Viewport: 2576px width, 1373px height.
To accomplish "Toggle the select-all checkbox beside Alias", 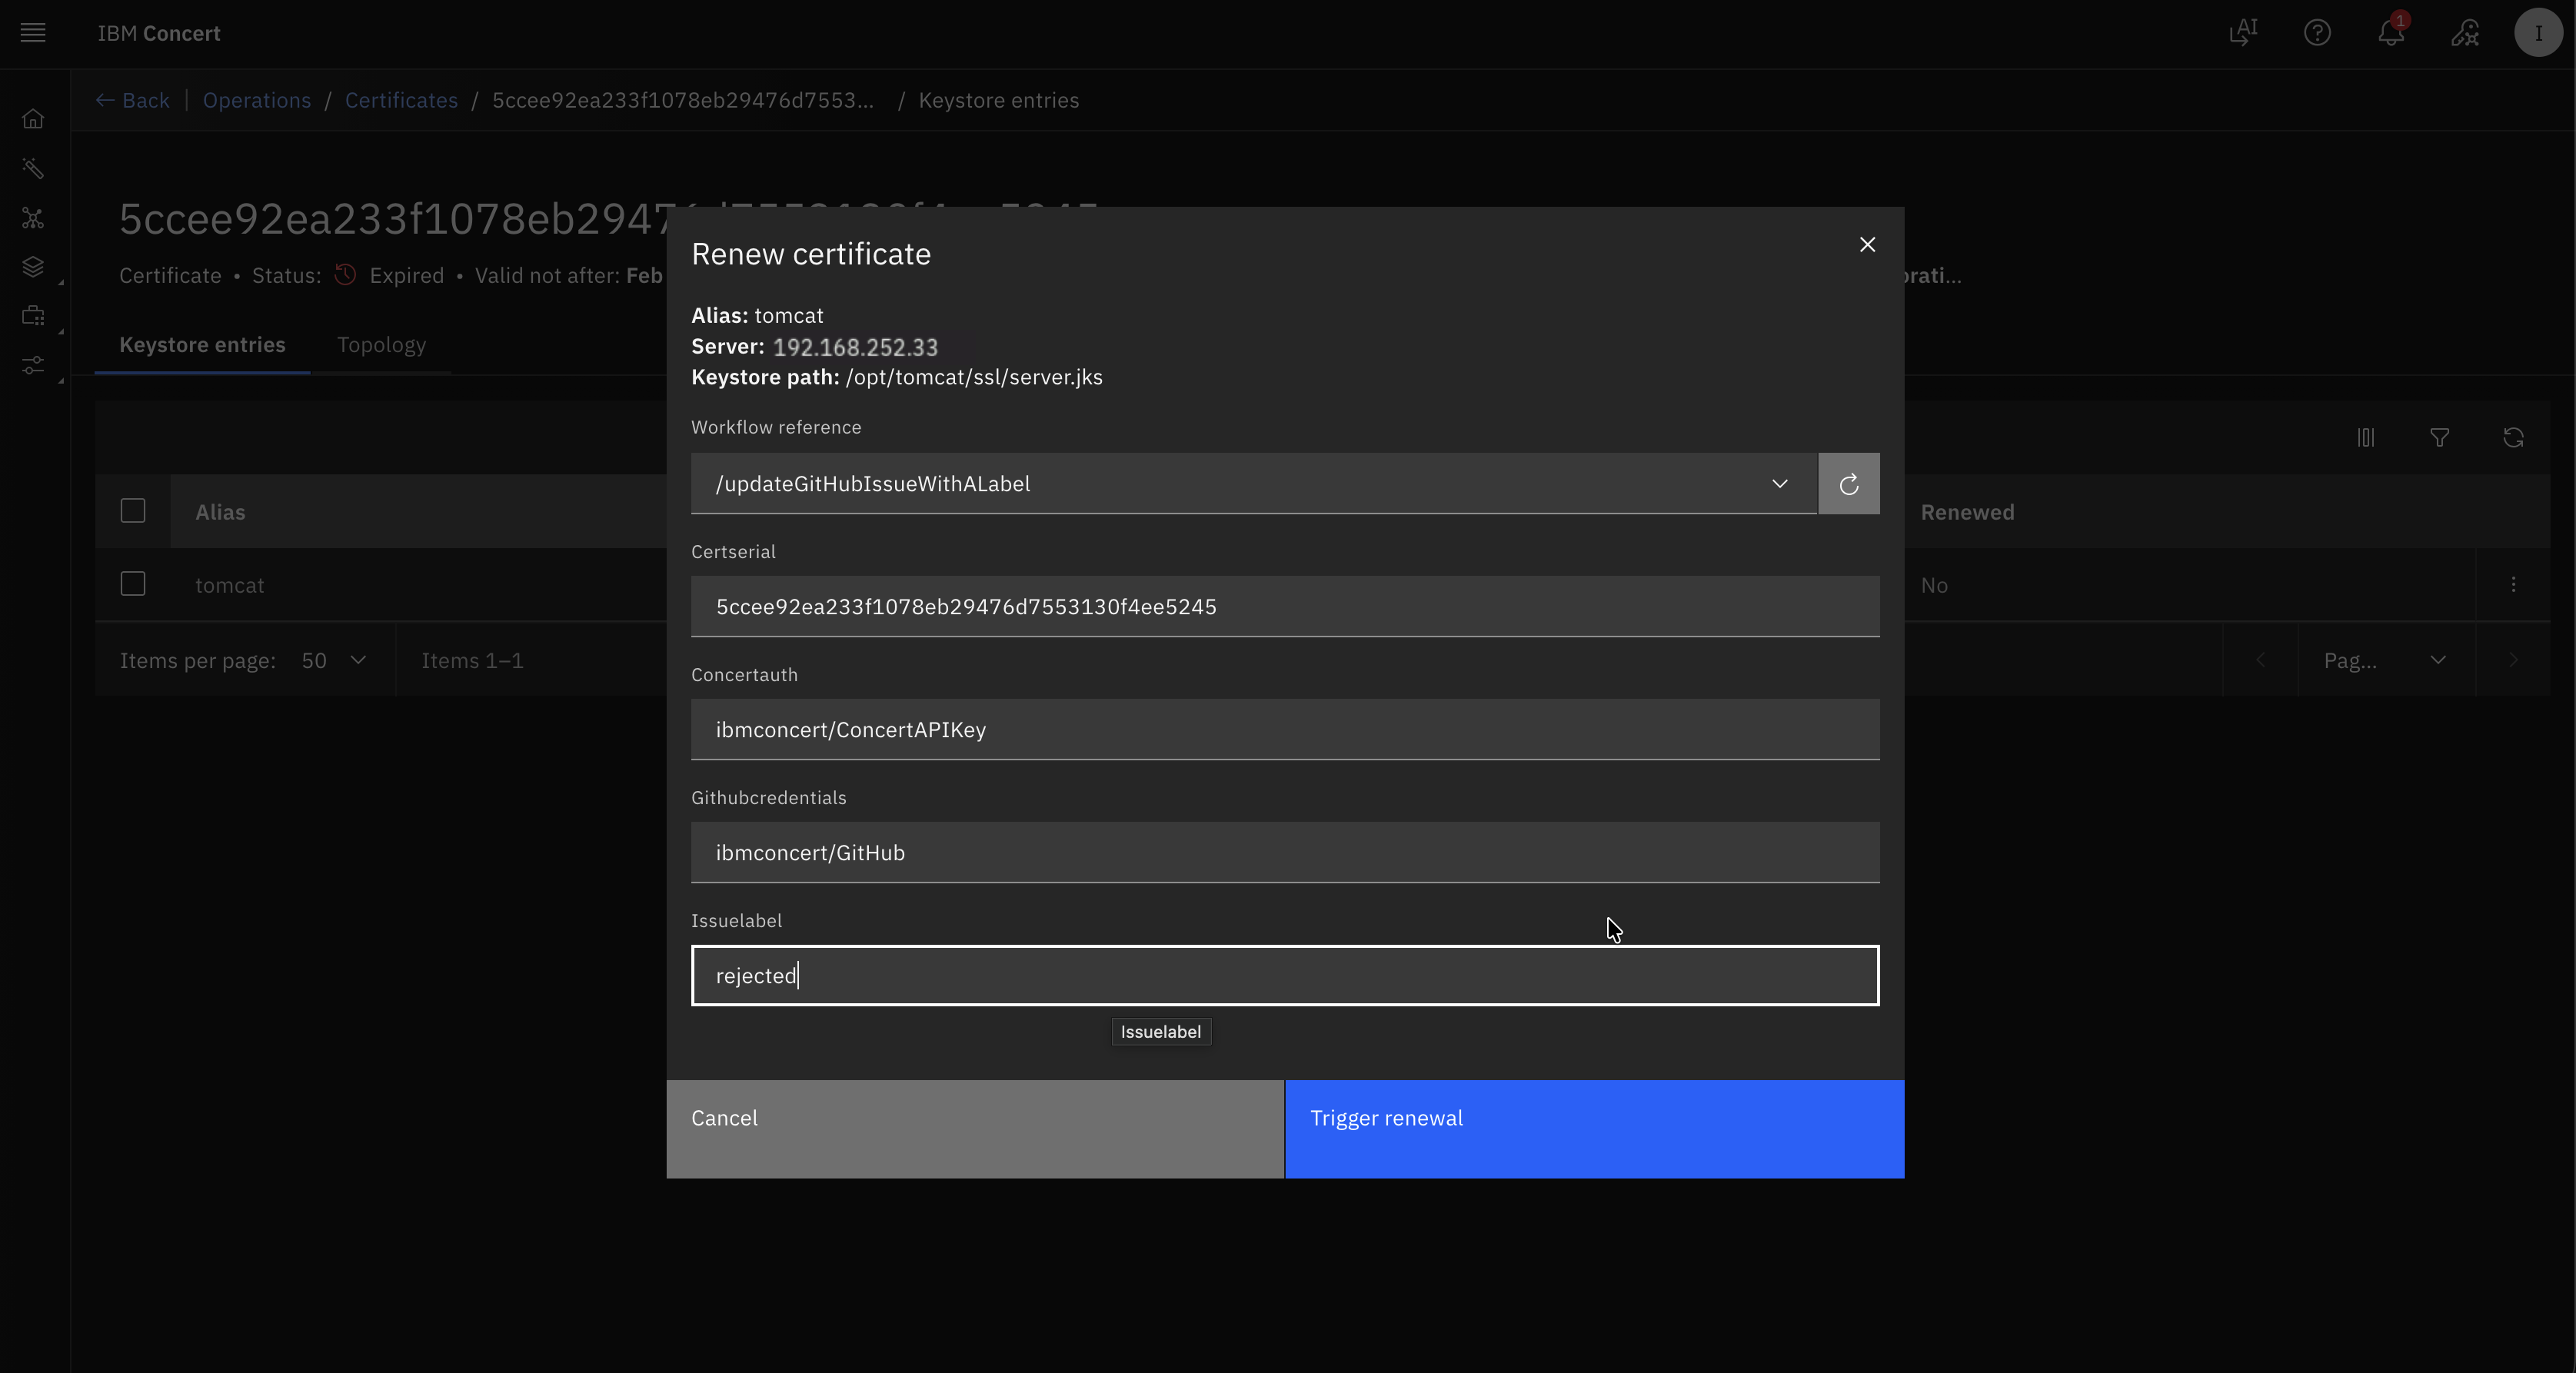I will pos(133,511).
